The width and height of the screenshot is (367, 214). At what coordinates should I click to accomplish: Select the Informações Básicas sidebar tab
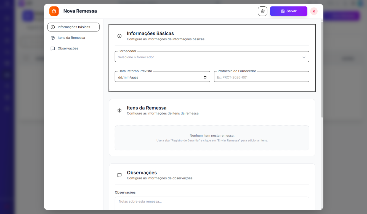(73, 27)
